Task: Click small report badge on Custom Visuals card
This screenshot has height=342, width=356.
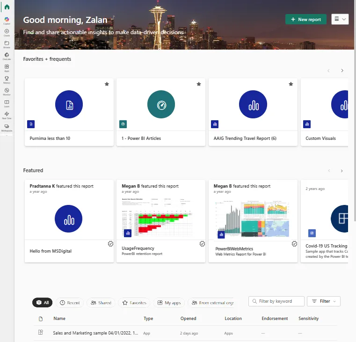Action: click(x=307, y=124)
